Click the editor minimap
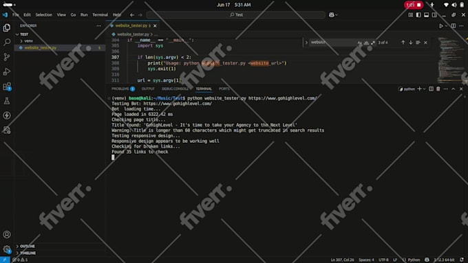The height and width of the screenshot is (263, 468). pyautogui.click(x=450, y=60)
